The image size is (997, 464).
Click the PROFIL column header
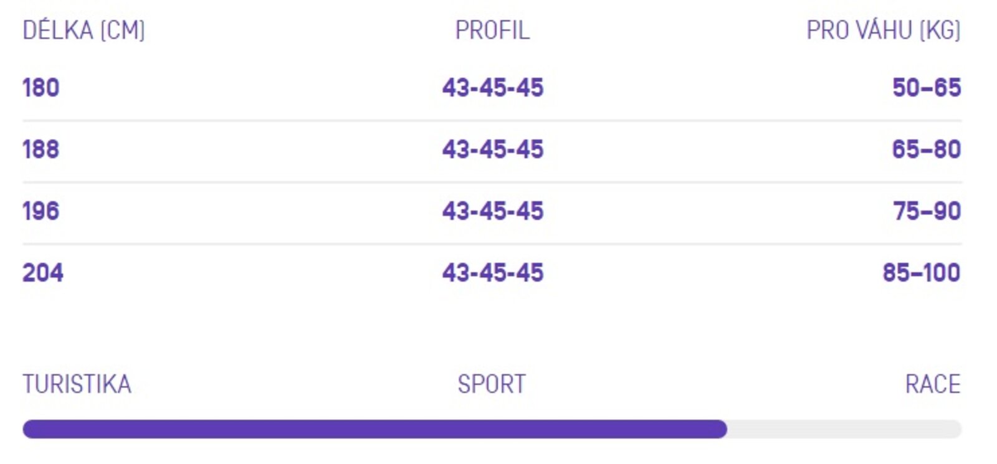coord(492,30)
